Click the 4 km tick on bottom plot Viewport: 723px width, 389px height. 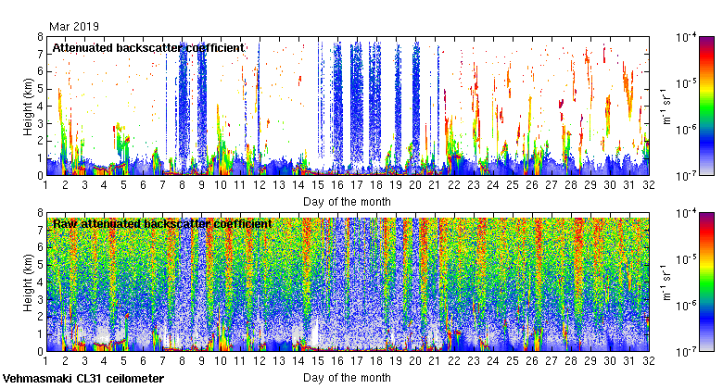[x=39, y=282]
